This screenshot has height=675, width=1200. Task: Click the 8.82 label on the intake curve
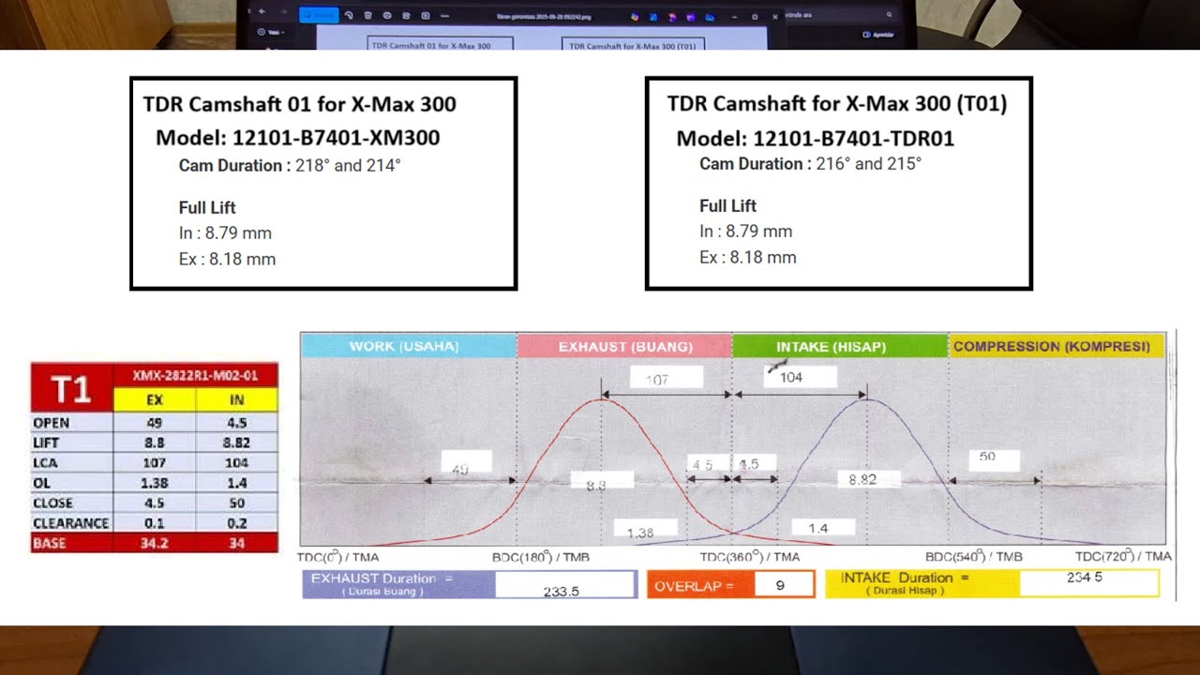coord(869,479)
